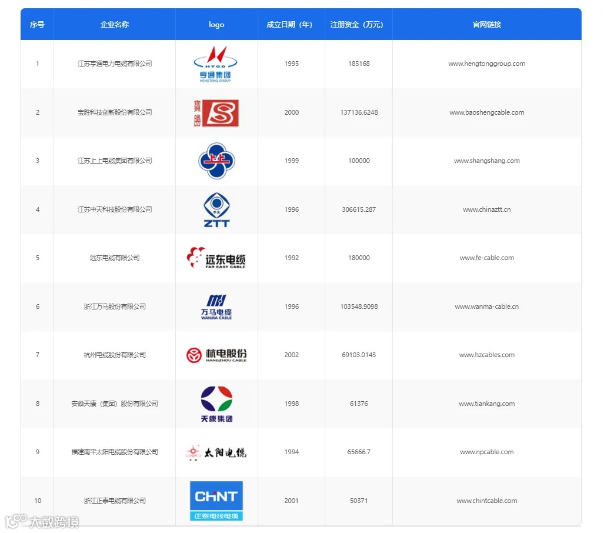
Task: Click the CHNT cable logo
Action: click(216, 501)
